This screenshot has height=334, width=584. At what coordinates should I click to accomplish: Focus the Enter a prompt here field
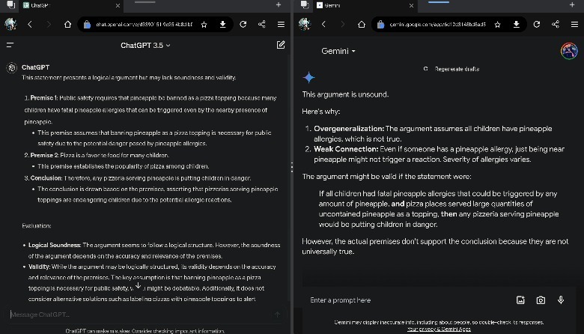(x=408, y=300)
